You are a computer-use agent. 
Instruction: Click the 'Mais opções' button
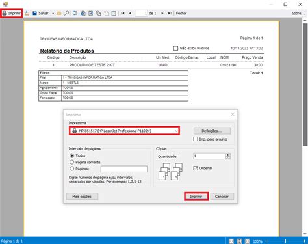82,197
